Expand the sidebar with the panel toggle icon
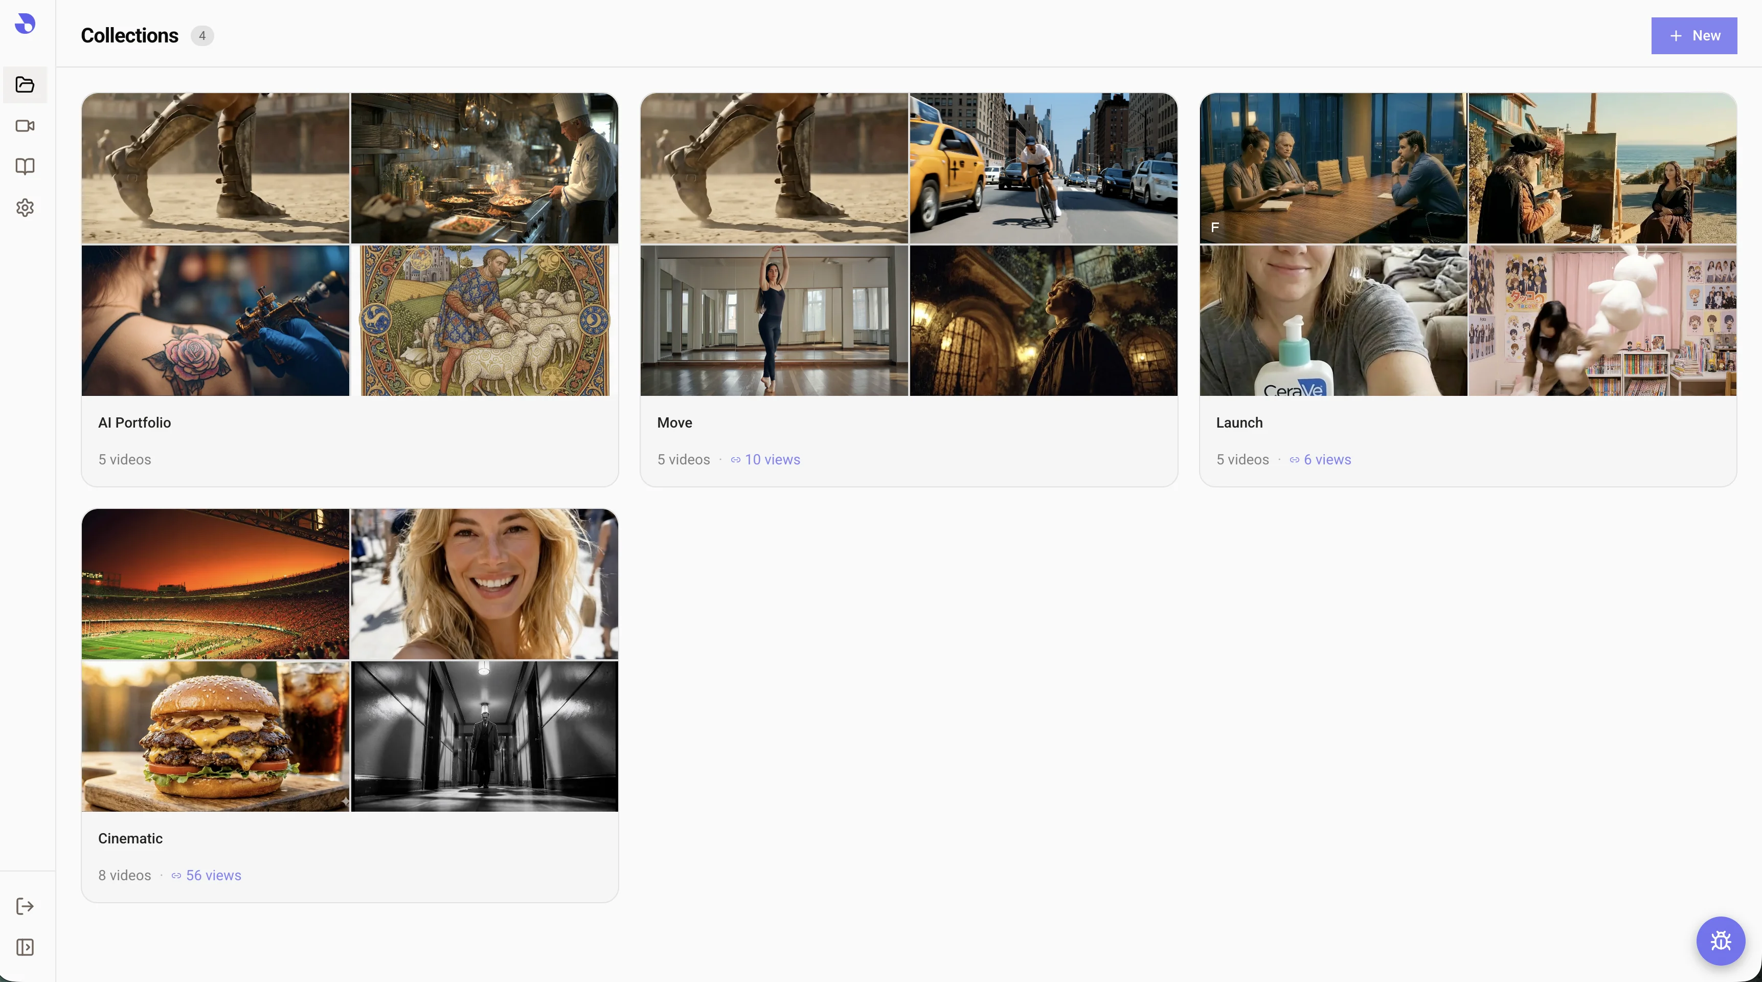 (25, 947)
